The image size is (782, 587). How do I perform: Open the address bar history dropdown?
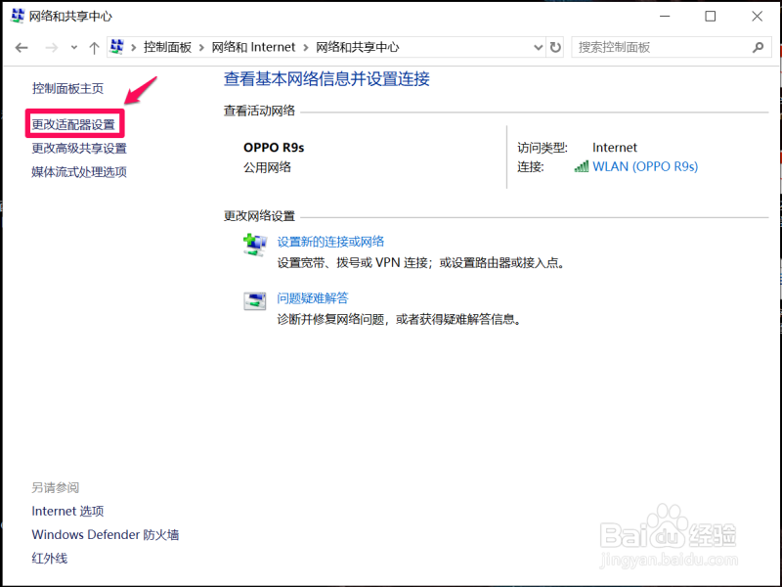538,47
